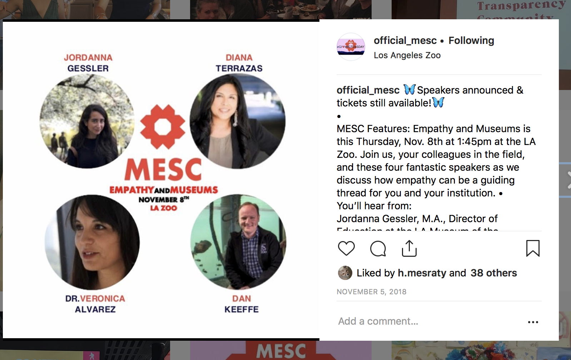Click the h.mesraty liker avatar
Screen dimensions: 571x360
tap(345, 273)
